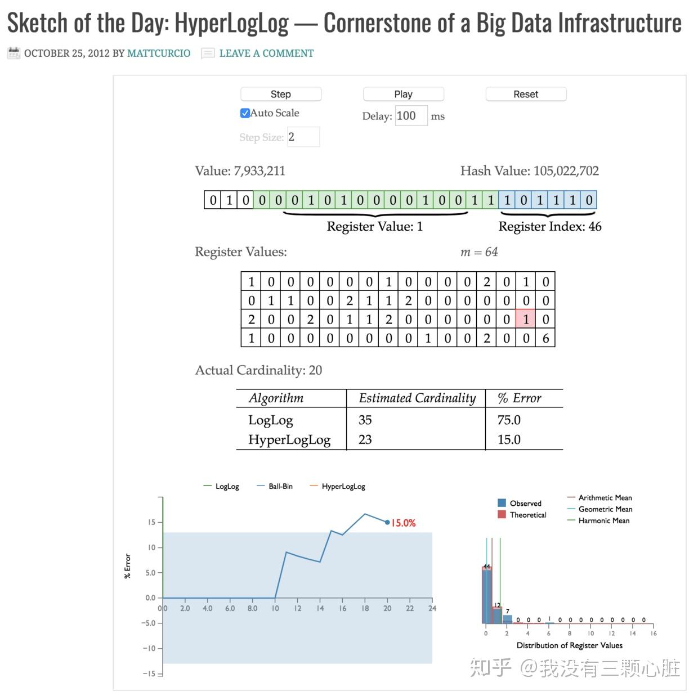Screen dimensions: 698x696
Task: Click the calendar icon beside the date
Action: point(14,53)
